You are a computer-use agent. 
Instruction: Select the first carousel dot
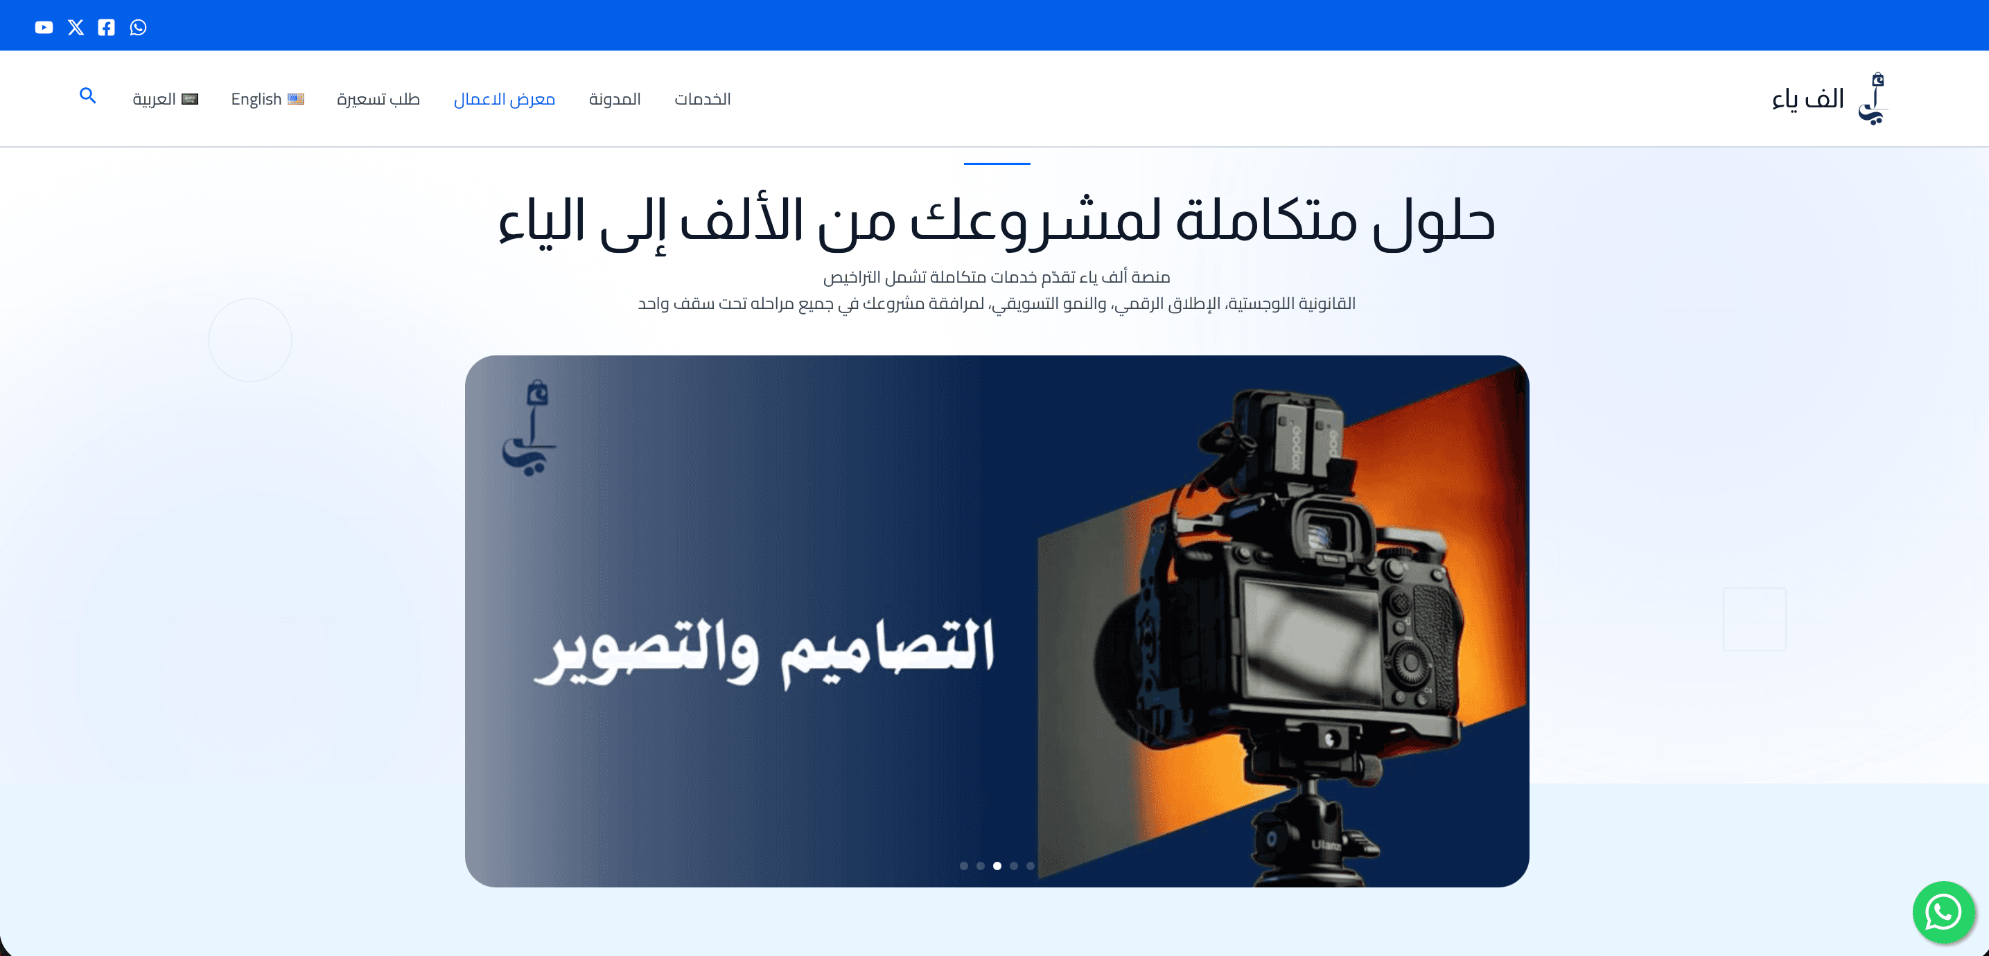coord(963,866)
